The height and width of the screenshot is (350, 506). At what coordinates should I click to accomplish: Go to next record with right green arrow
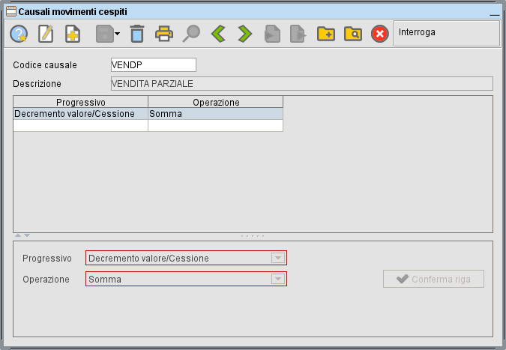tap(245, 34)
